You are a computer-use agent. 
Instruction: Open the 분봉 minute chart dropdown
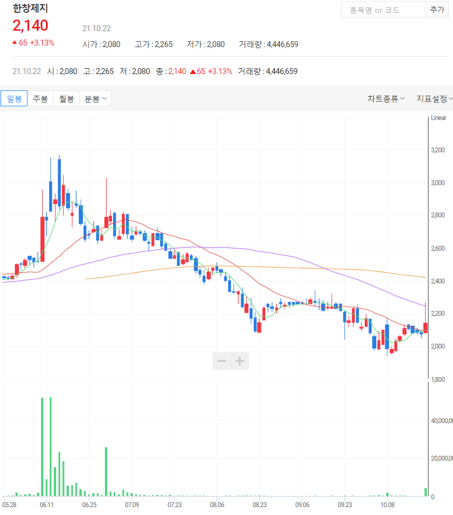pyautogui.click(x=96, y=98)
